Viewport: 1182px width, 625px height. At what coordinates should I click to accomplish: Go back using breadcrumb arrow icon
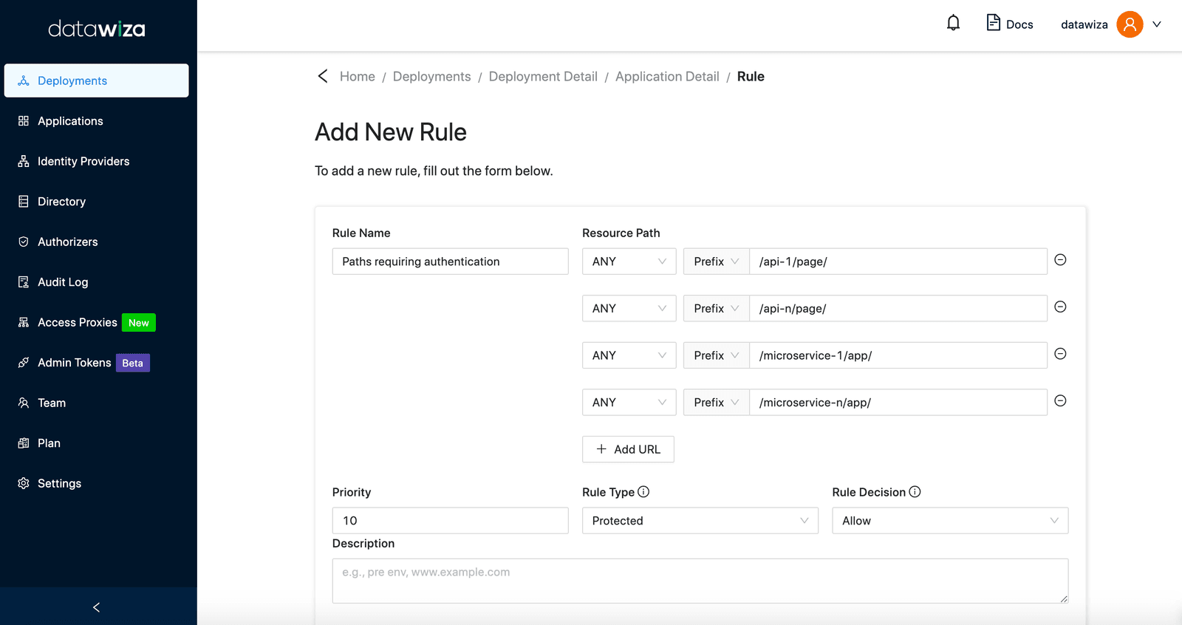click(323, 76)
